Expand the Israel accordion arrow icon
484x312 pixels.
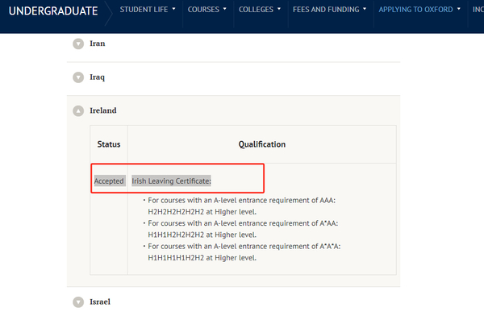[78, 302]
